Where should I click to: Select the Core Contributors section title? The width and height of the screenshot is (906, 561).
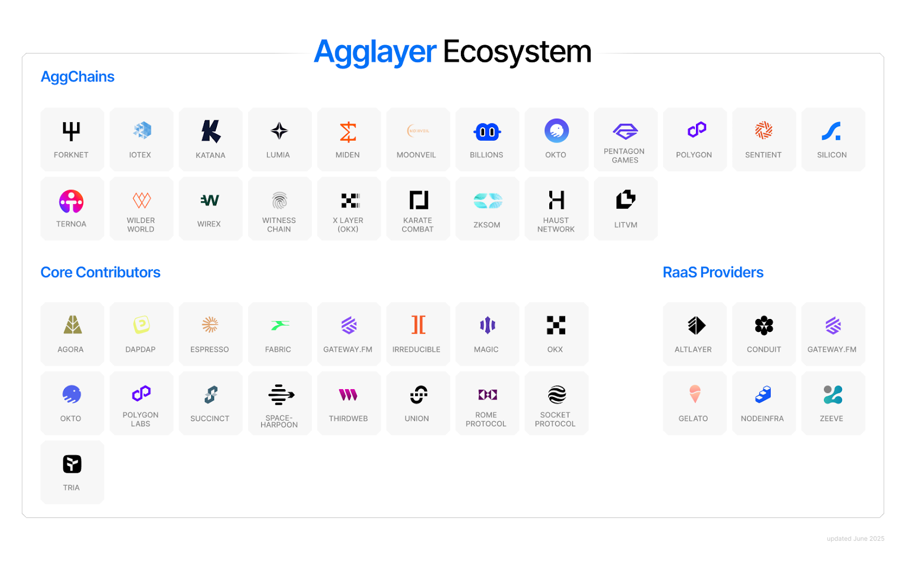101,273
